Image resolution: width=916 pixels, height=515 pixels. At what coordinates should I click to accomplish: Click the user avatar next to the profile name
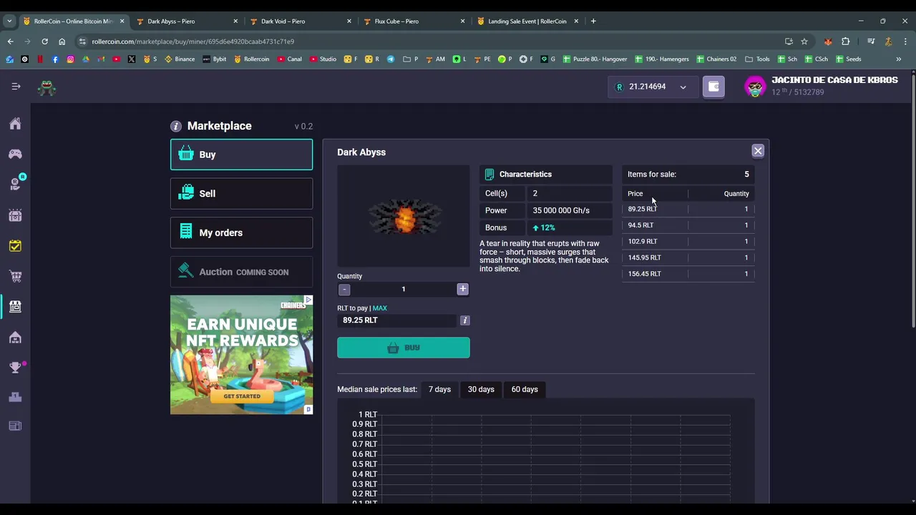[755, 87]
